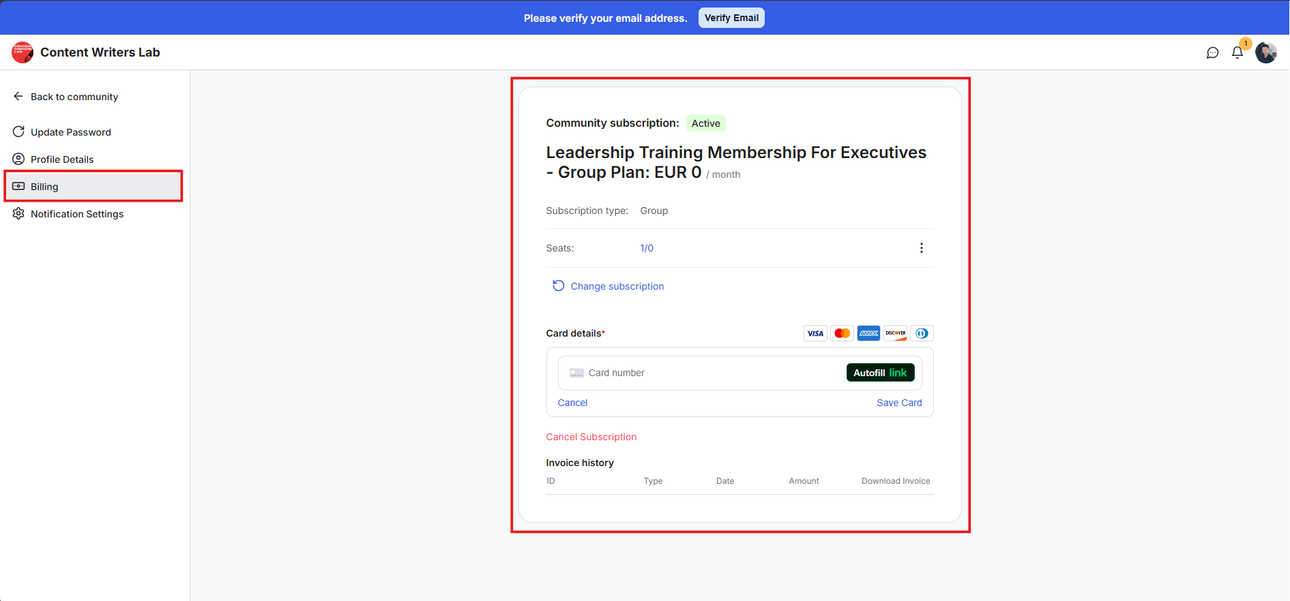Click the back arrow icon
1290x601 pixels.
pos(18,97)
